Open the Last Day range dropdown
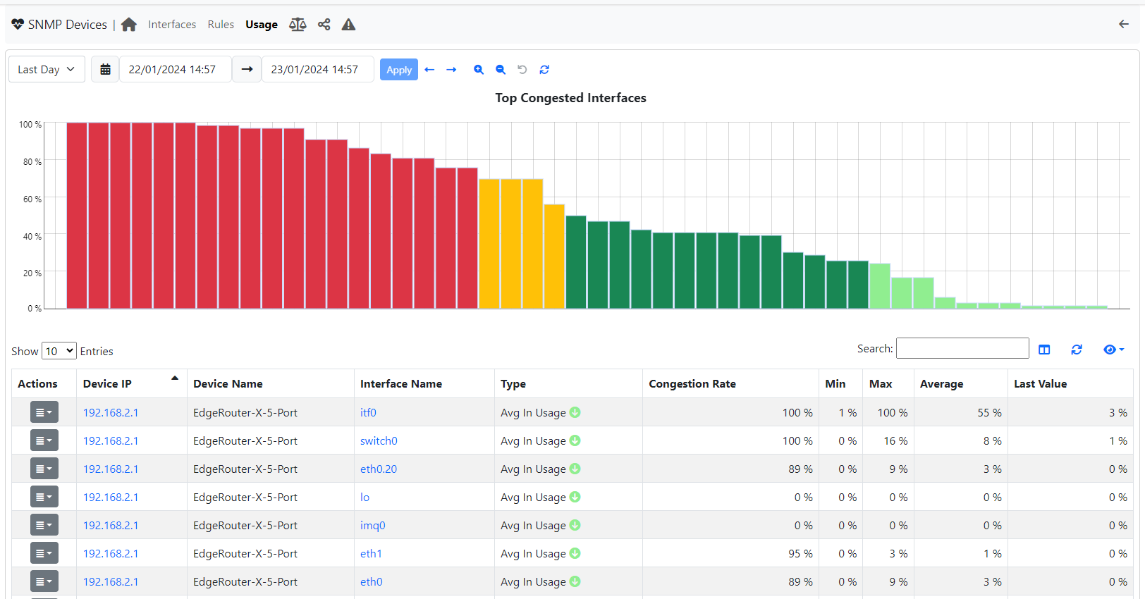Viewport: 1145px width, 599px height. 47,69
